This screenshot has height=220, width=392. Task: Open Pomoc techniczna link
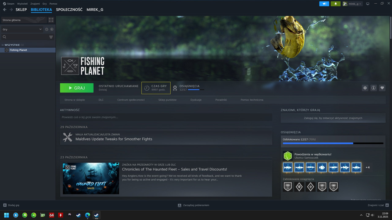tap(252, 100)
